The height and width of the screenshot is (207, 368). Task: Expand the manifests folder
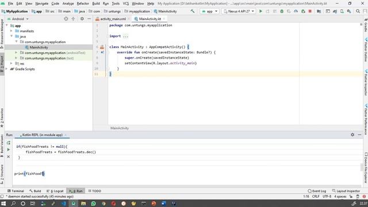click(11, 31)
